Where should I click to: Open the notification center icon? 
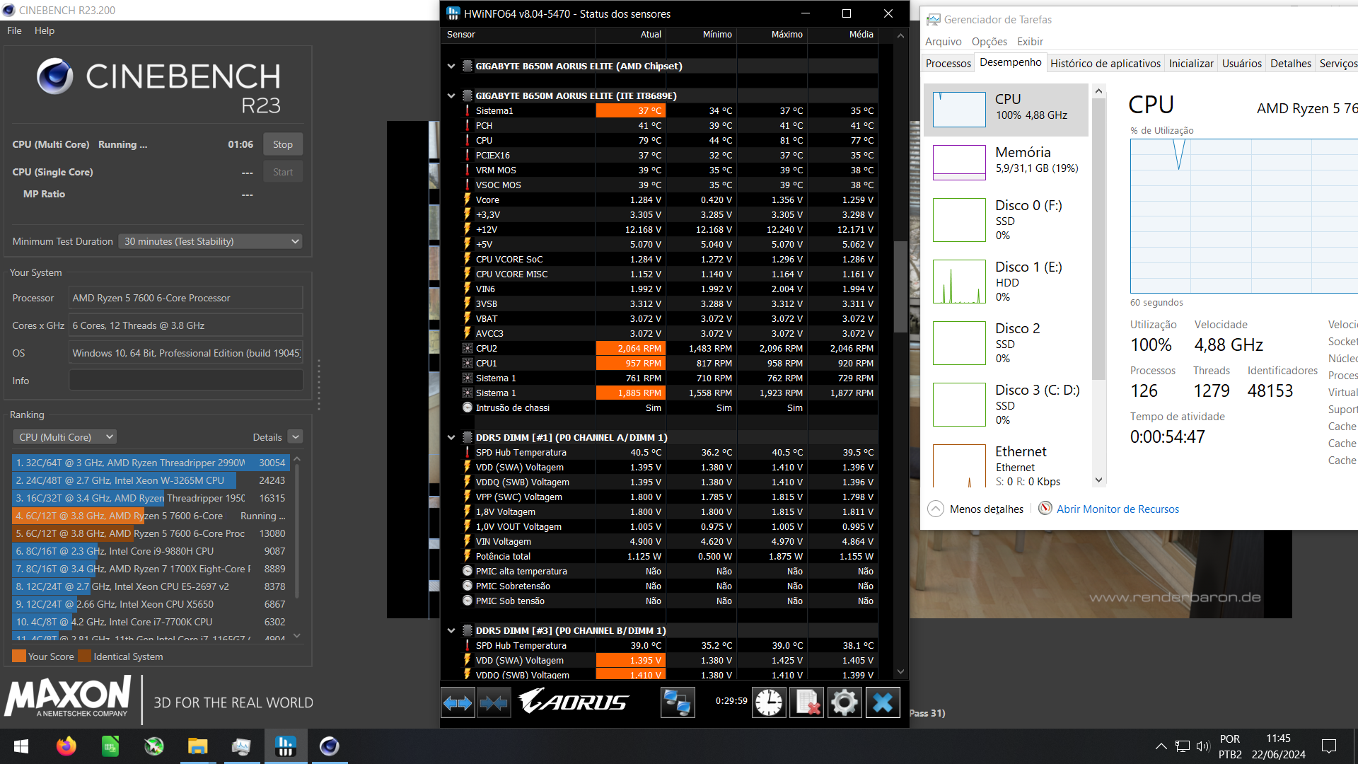[x=1329, y=746]
